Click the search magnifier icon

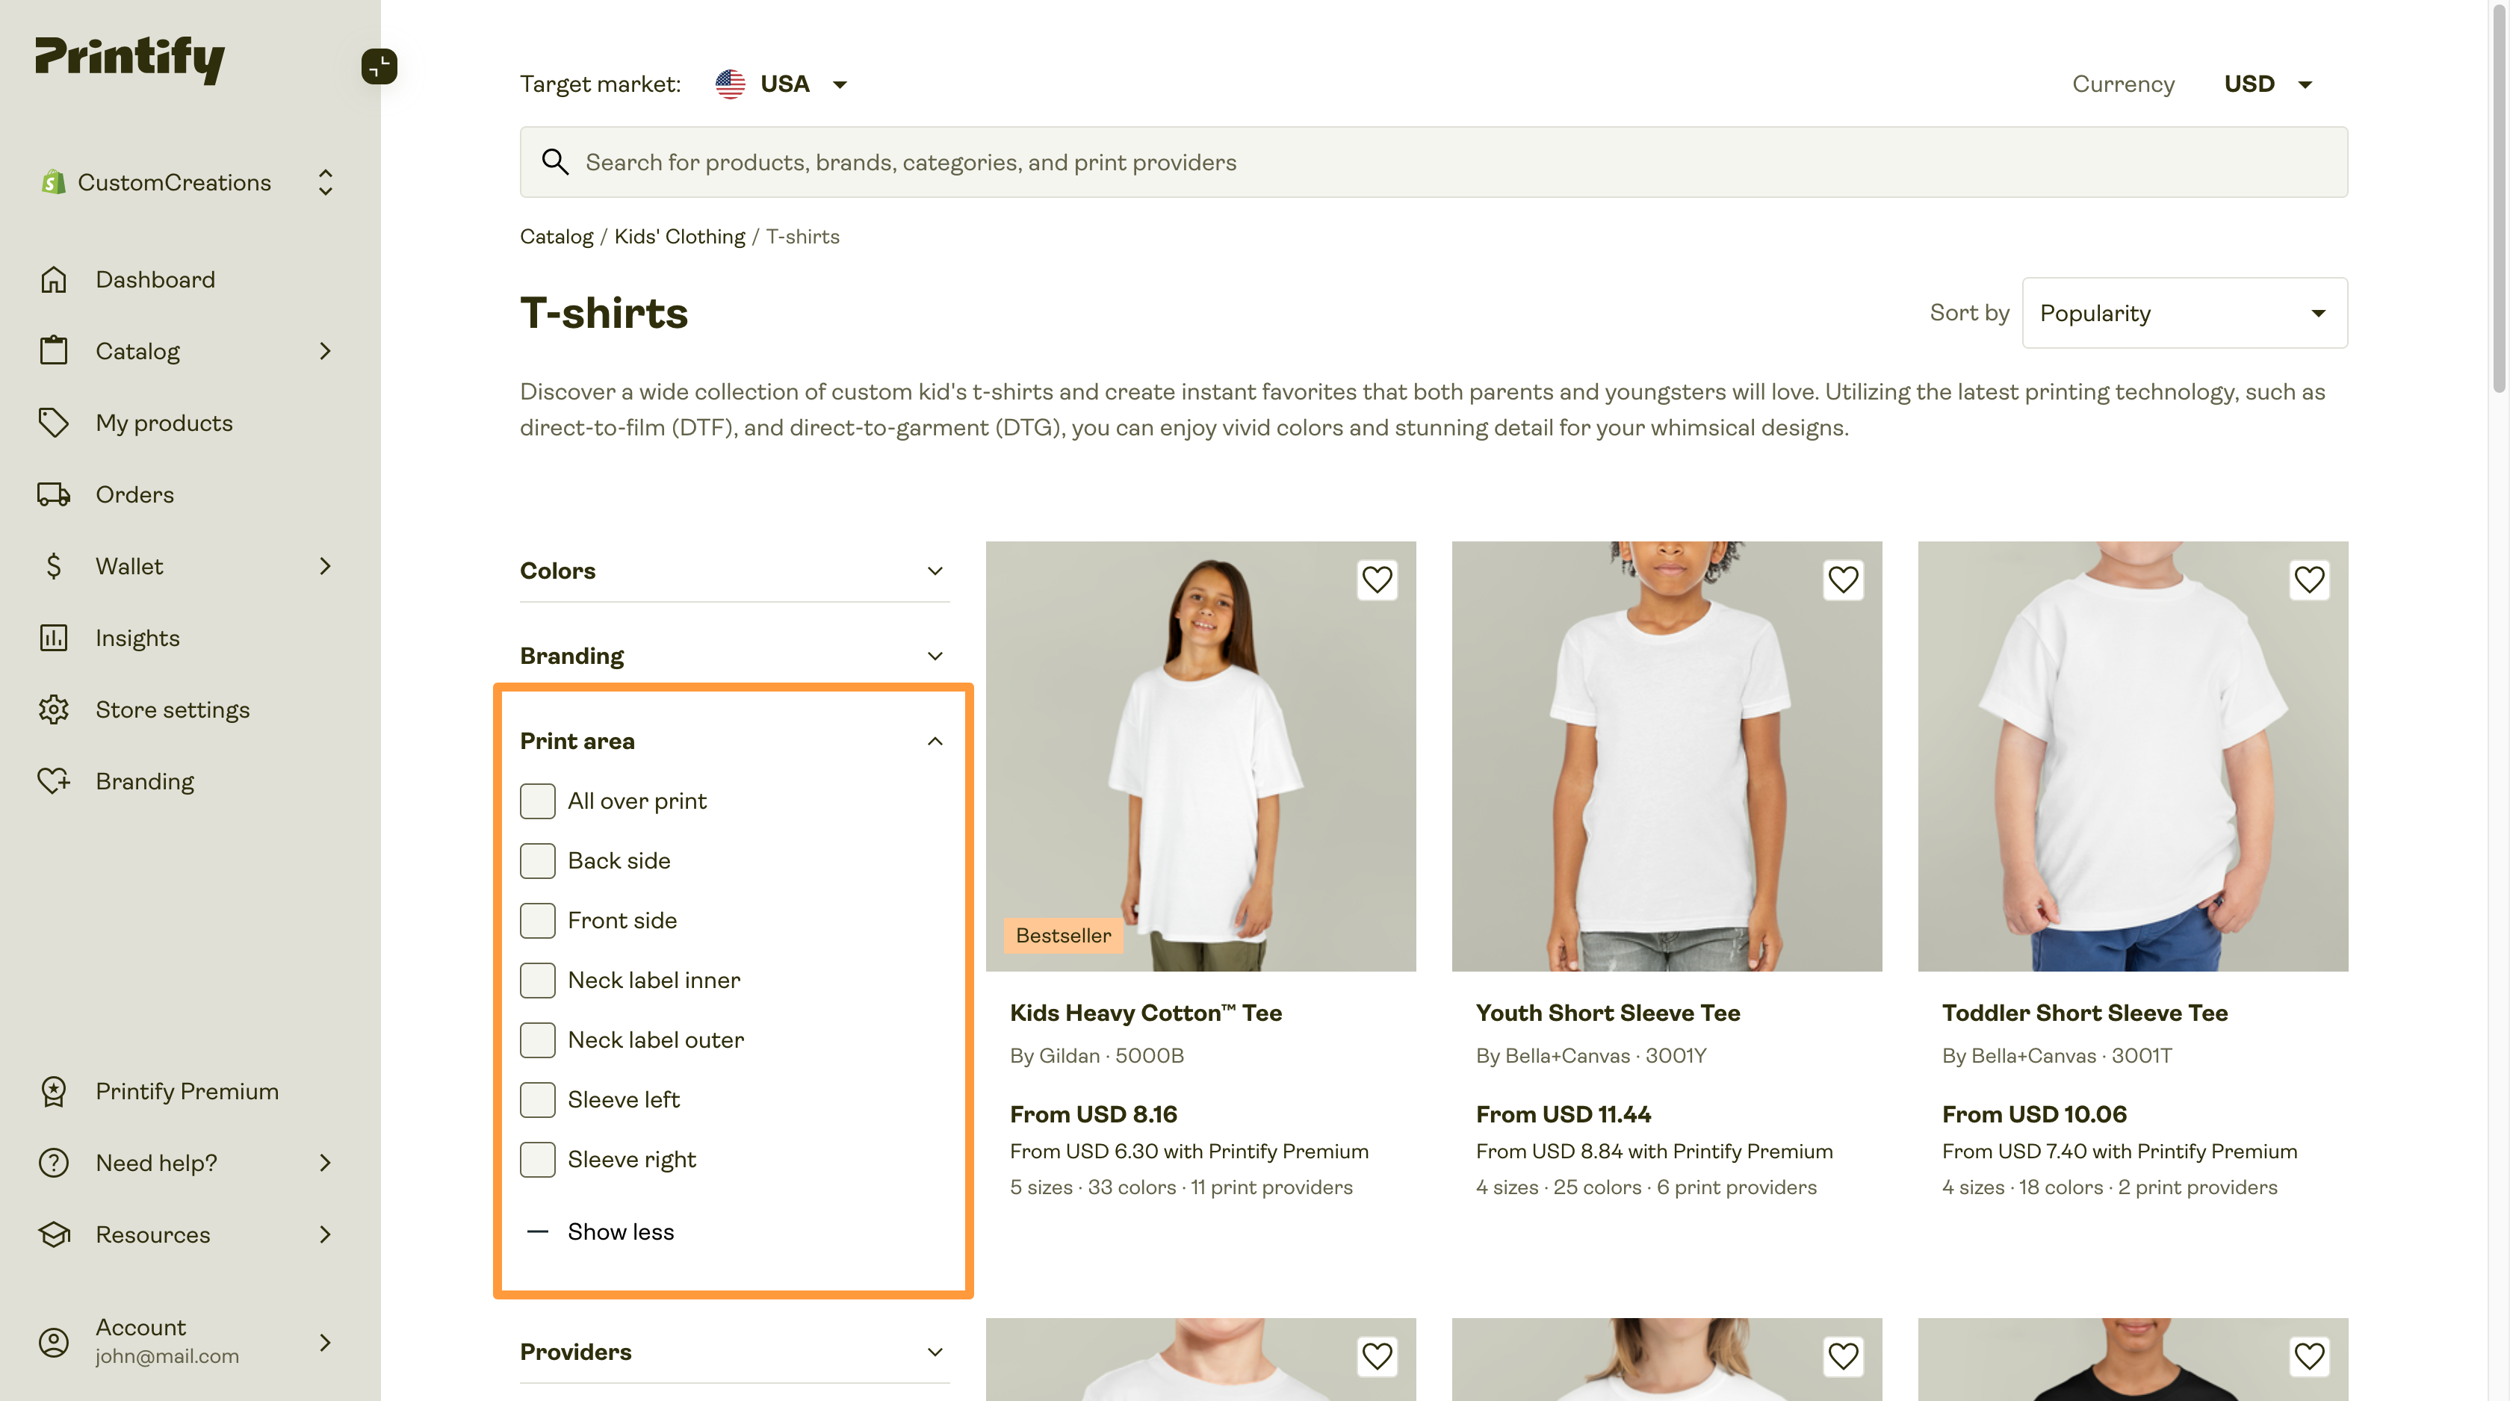click(555, 162)
